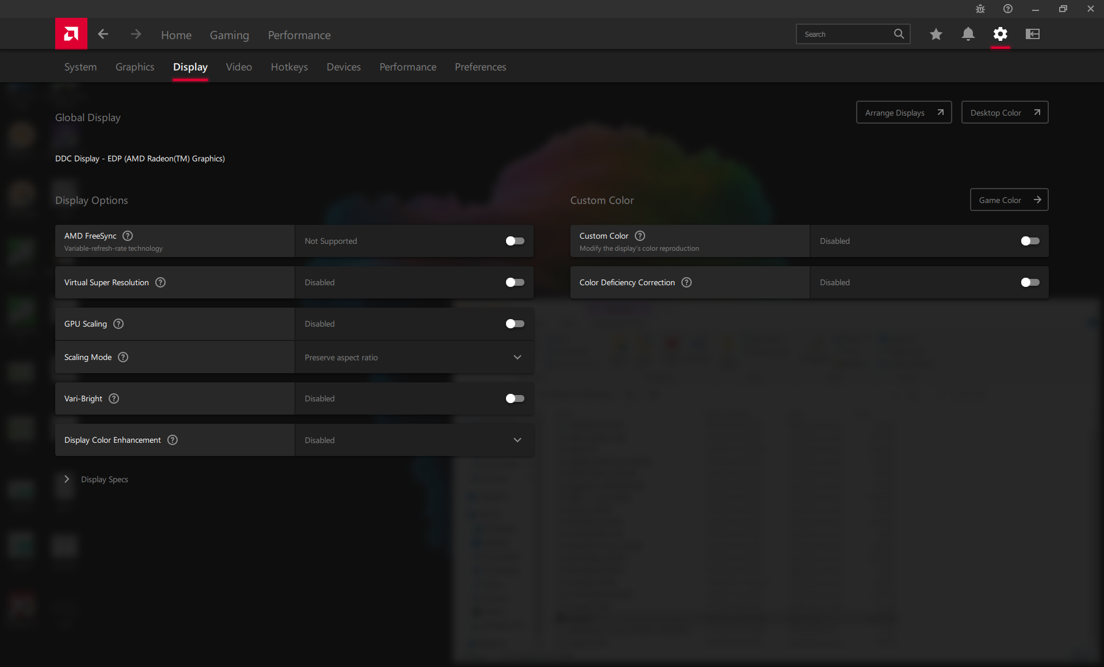Turn on GPU Scaling switch

515,324
